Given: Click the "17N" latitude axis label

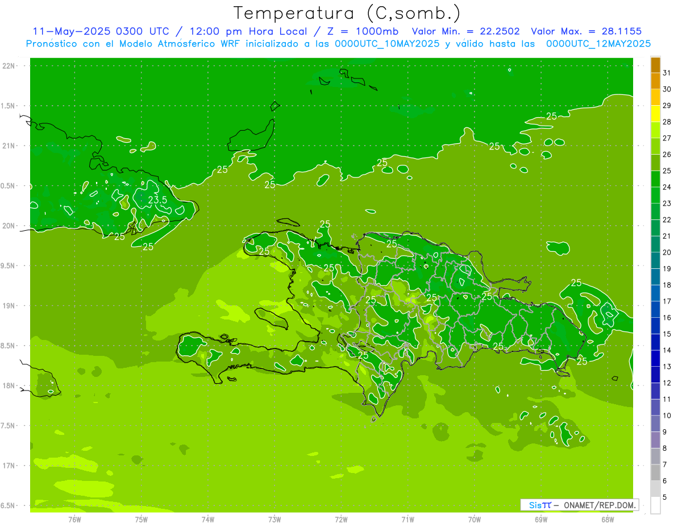Looking at the screenshot, I should coord(9,466).
